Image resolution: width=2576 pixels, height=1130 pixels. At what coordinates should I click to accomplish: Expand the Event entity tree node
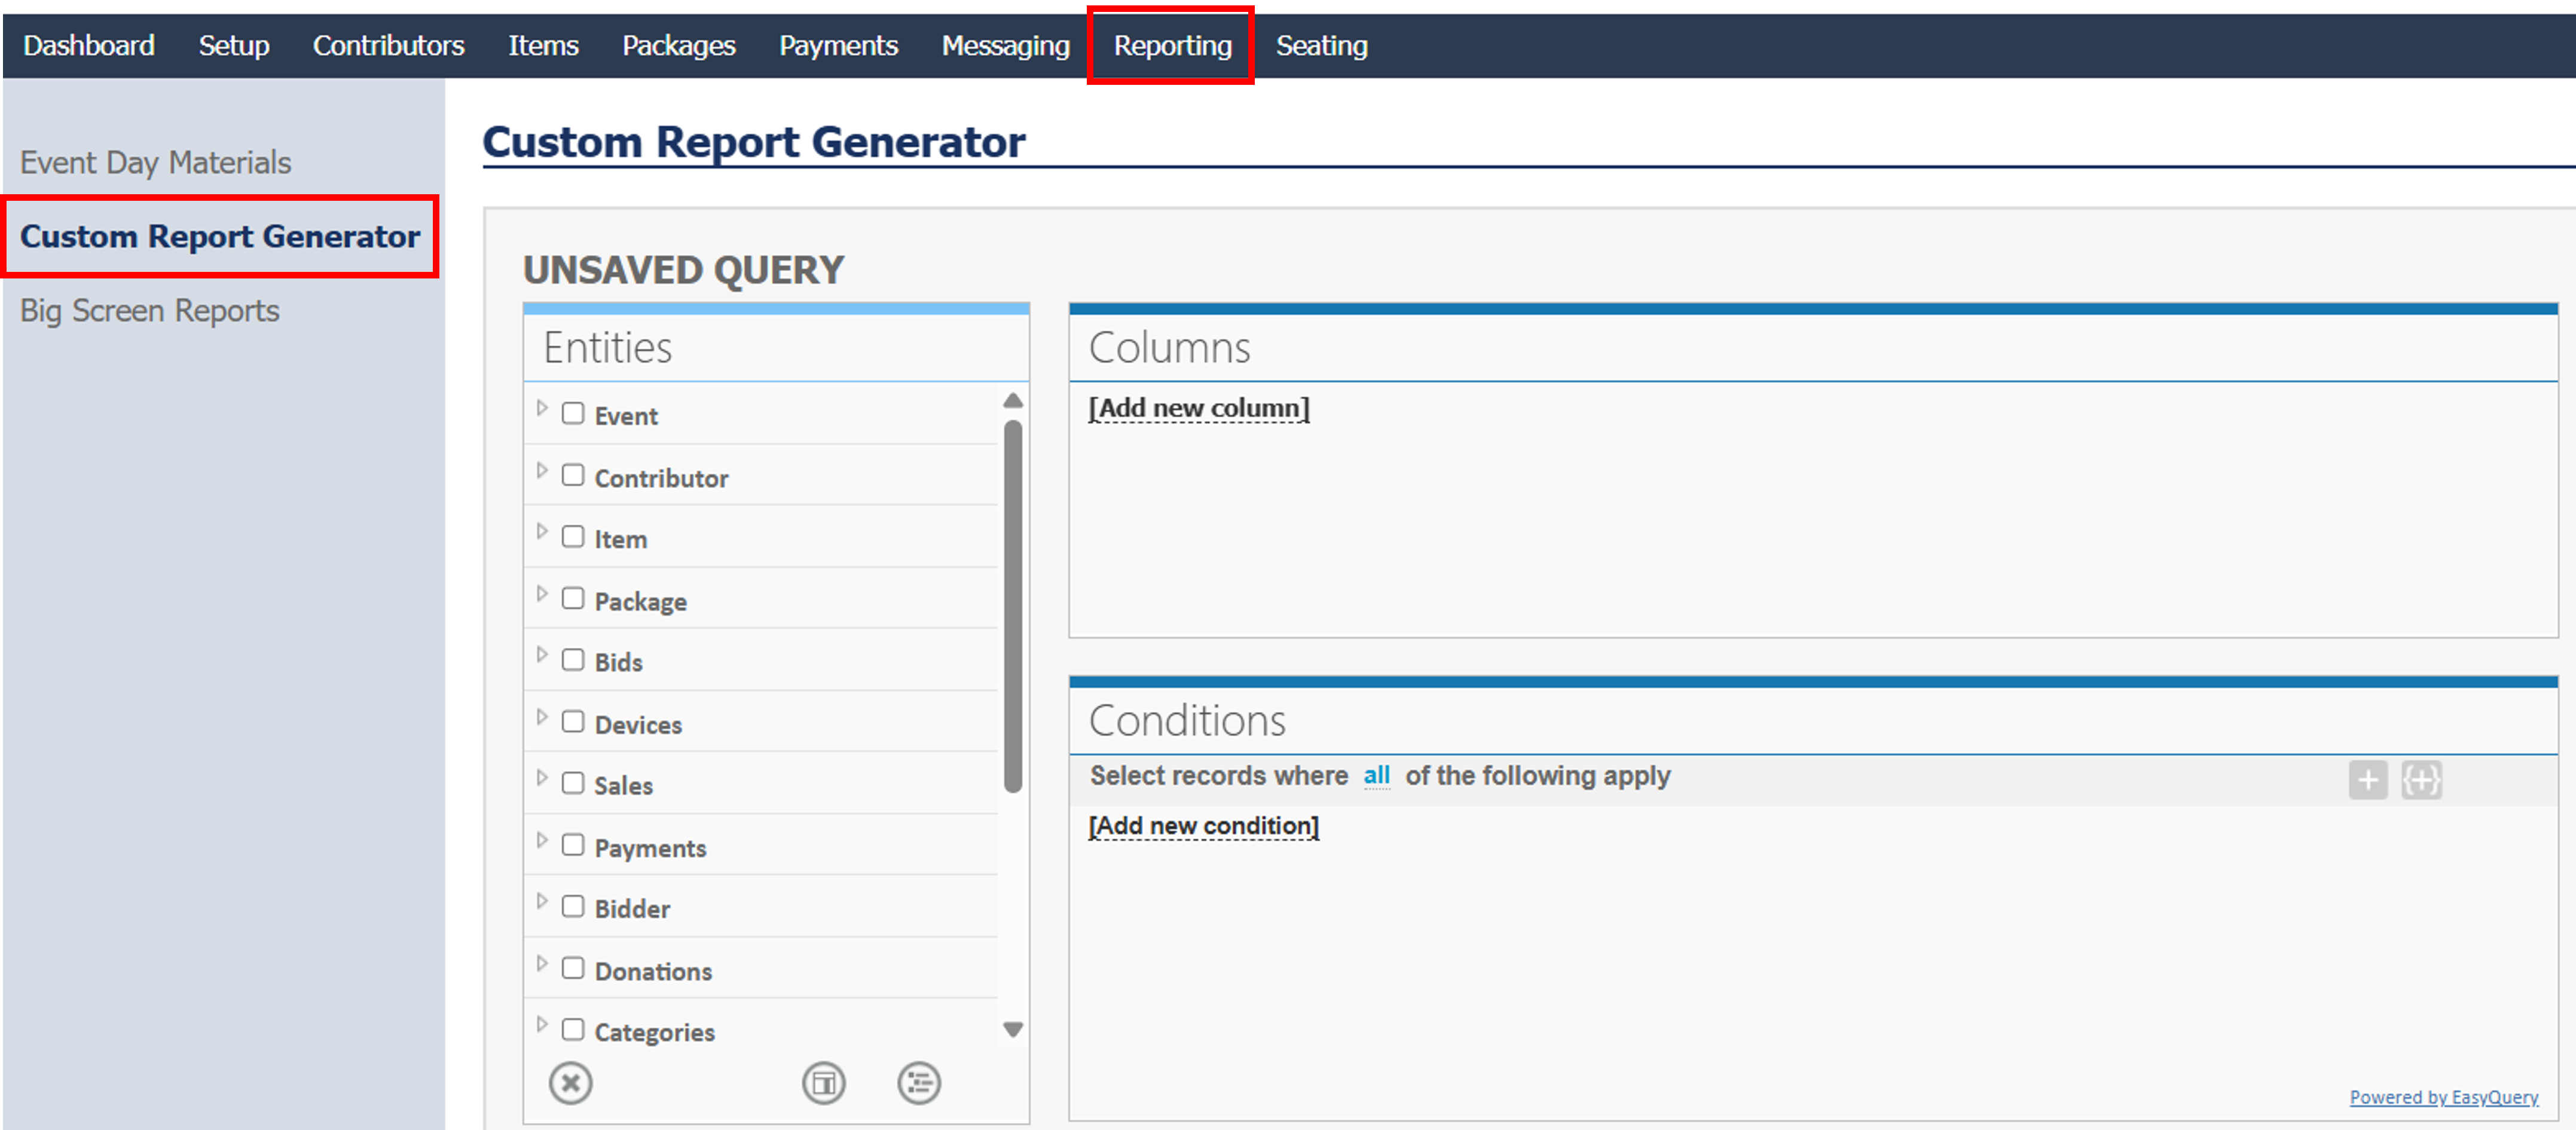(542, 408)
